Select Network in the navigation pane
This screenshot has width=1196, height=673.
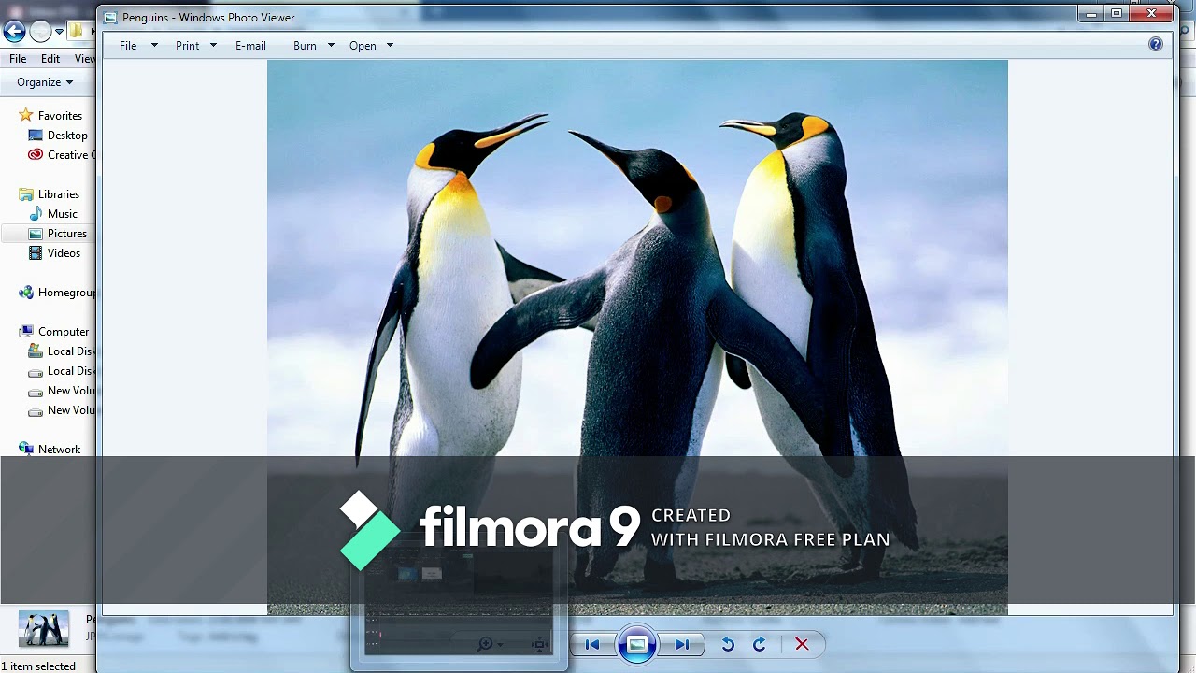tap(59, 450)
